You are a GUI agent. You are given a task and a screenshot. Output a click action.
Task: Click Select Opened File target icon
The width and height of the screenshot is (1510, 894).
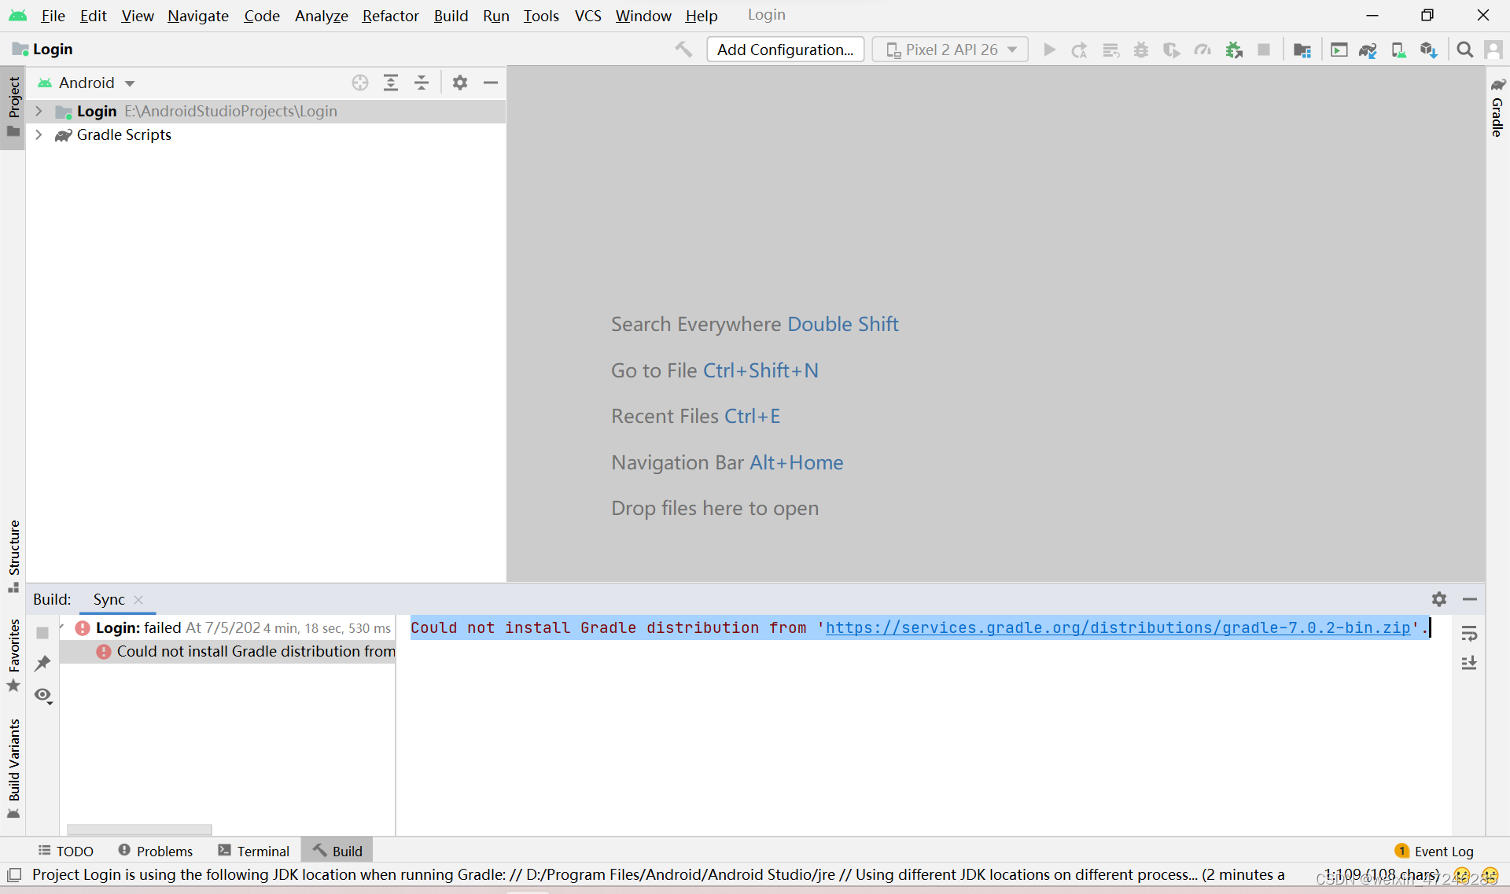pyautogui.click(x=360, y=83)
